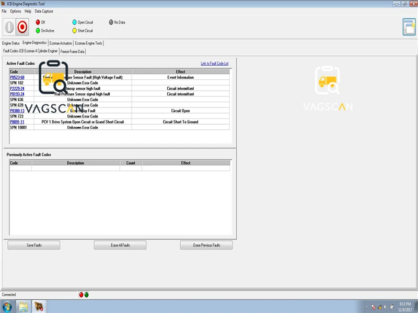Click the Erase All Faults button

tap(120, 245)
